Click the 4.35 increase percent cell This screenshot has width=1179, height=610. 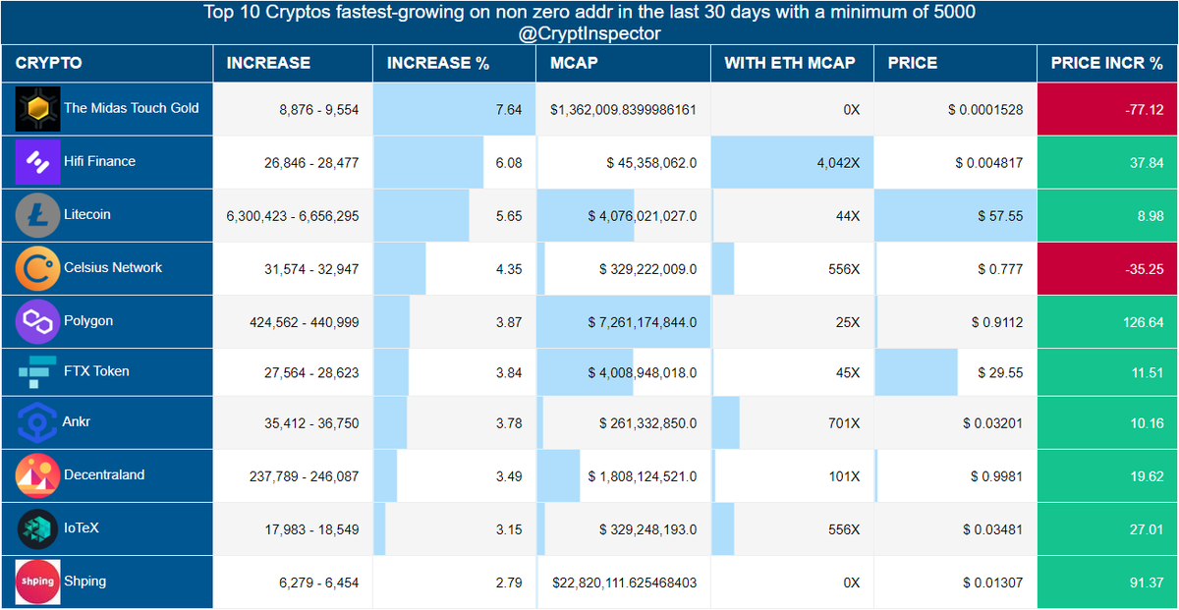(454, 268)
